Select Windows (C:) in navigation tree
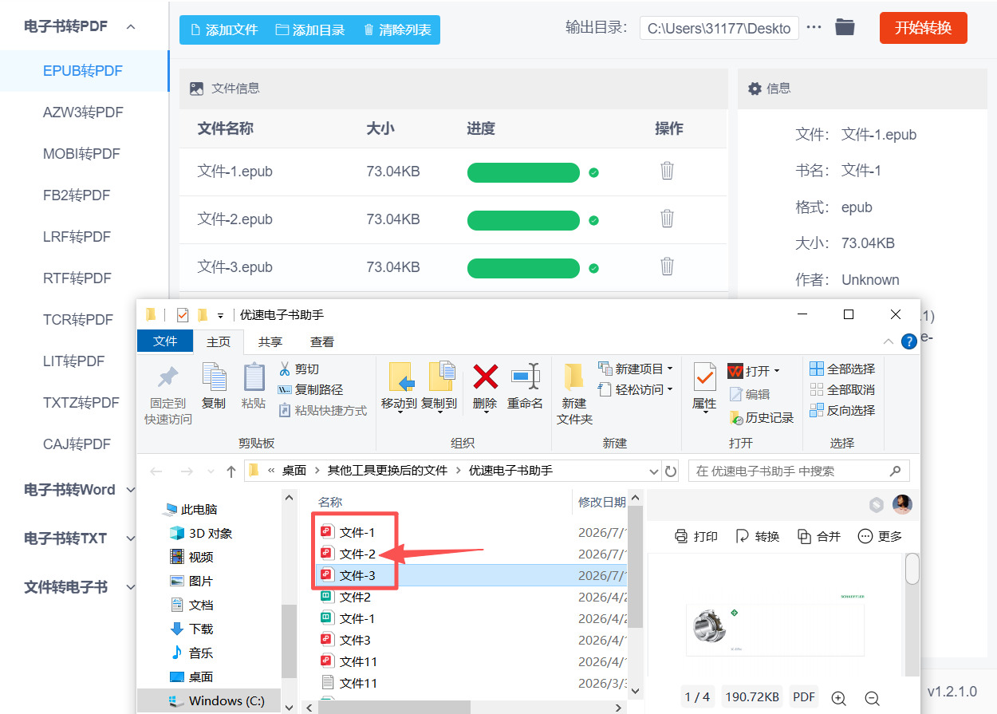Image resolution: width=997 pixels, height=714 pixels. (217, 700)
